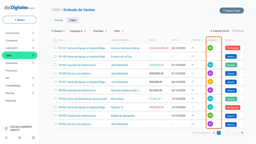Screen dimensions: 256x144
Task: Click No Ganado status of TR-101
Action: click(233, 48)
